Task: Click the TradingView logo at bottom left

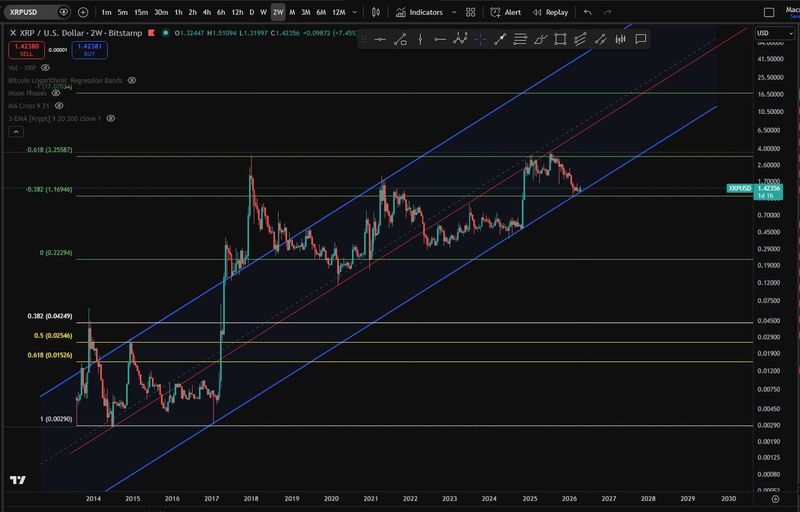Action: [18, 480]
